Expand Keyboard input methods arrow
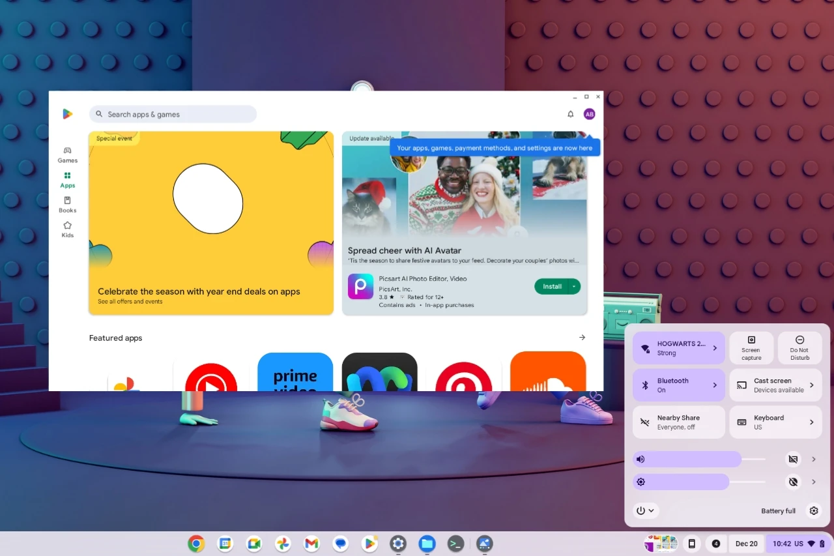 tap(812, 422)
